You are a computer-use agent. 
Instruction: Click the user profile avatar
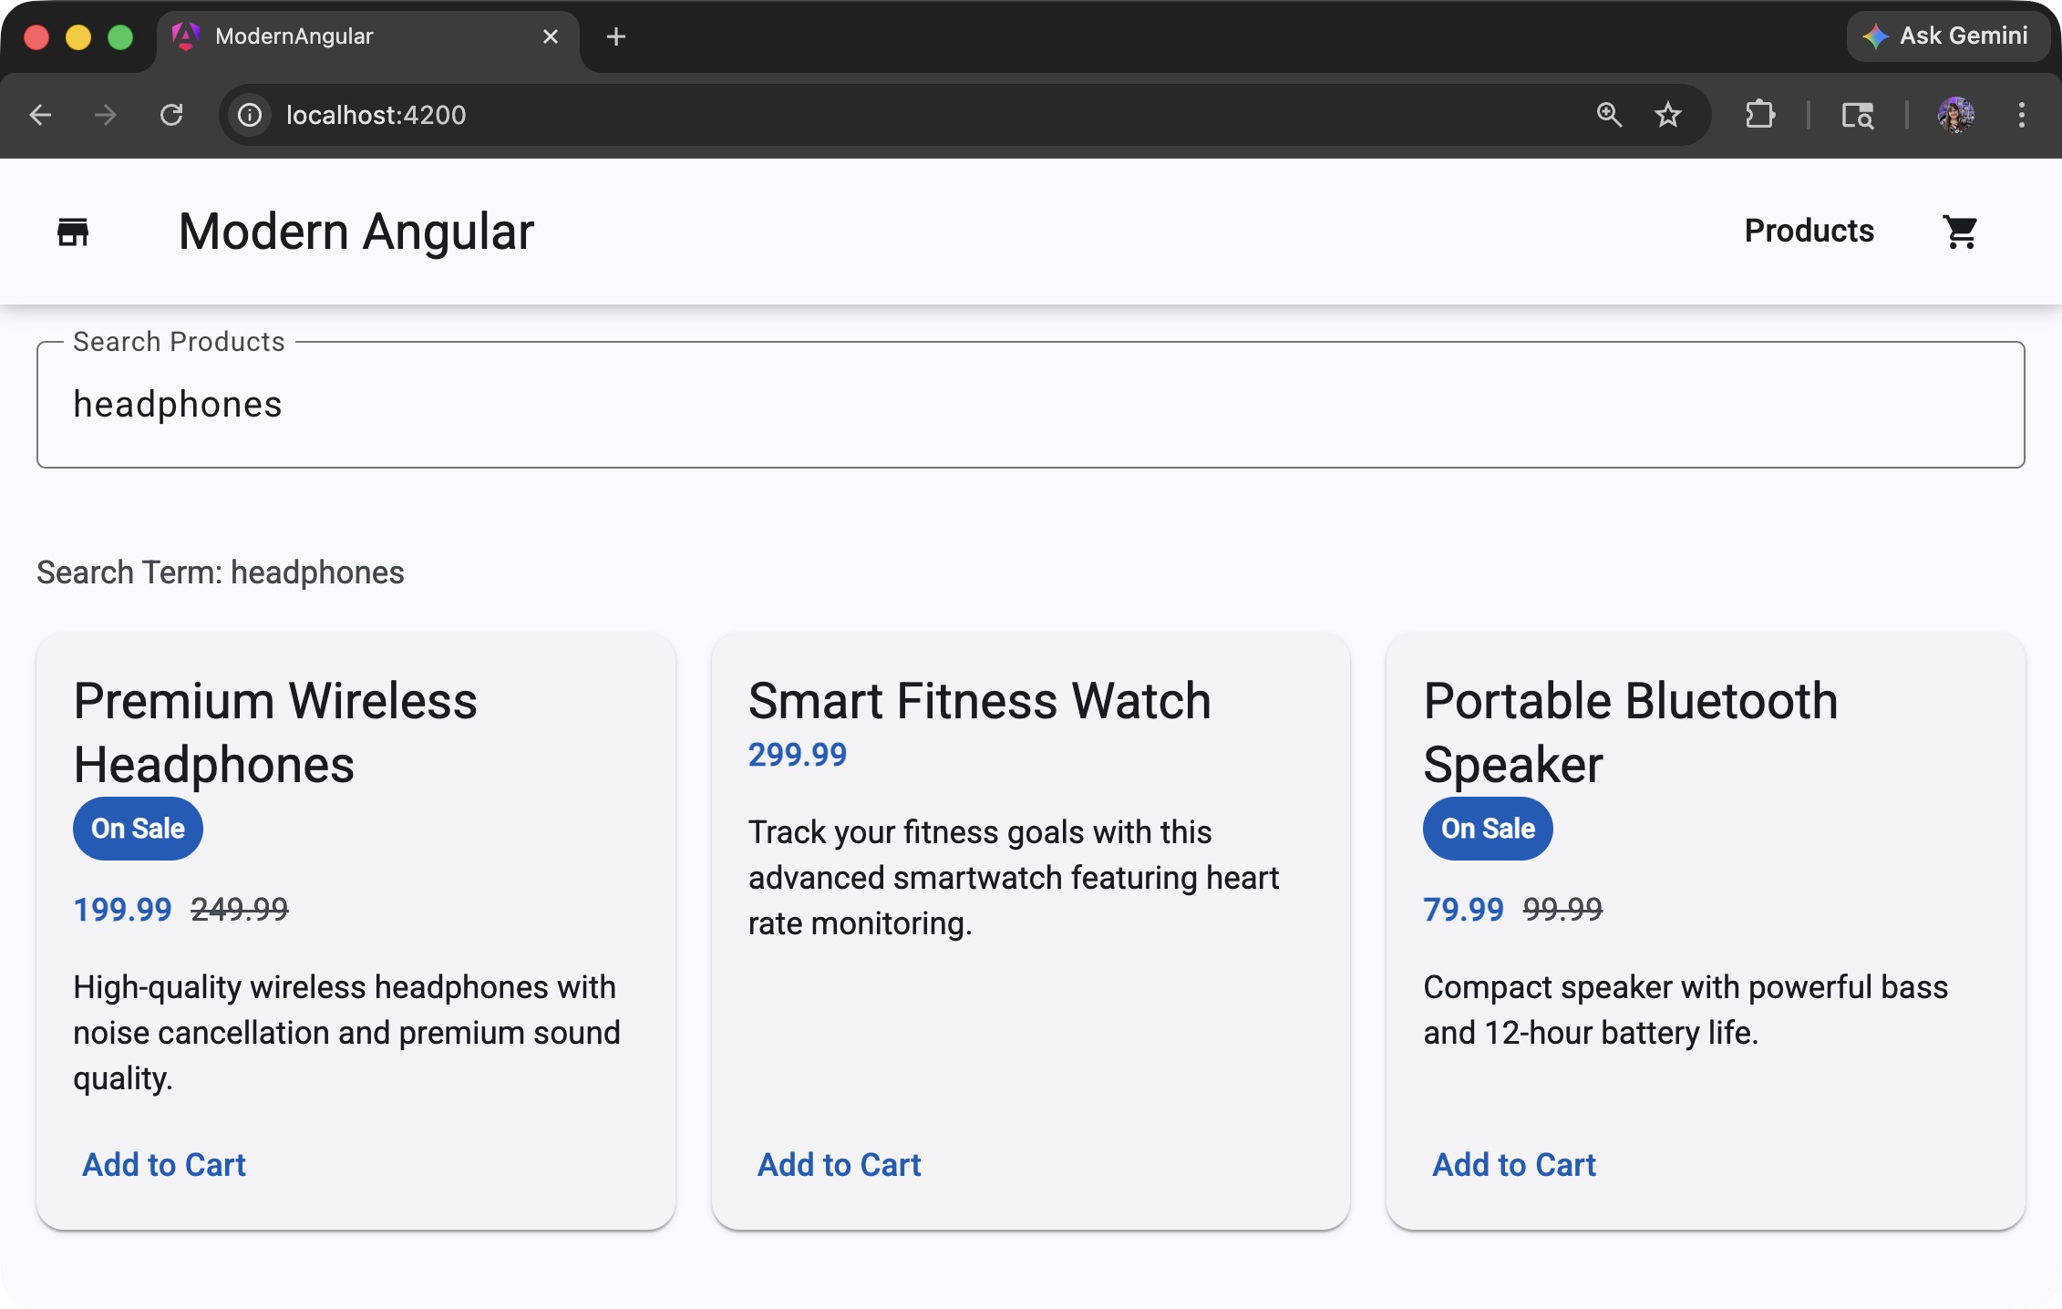coord(1955,115)
